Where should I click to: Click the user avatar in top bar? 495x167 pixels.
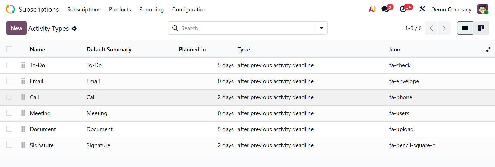tap(482, 9)
